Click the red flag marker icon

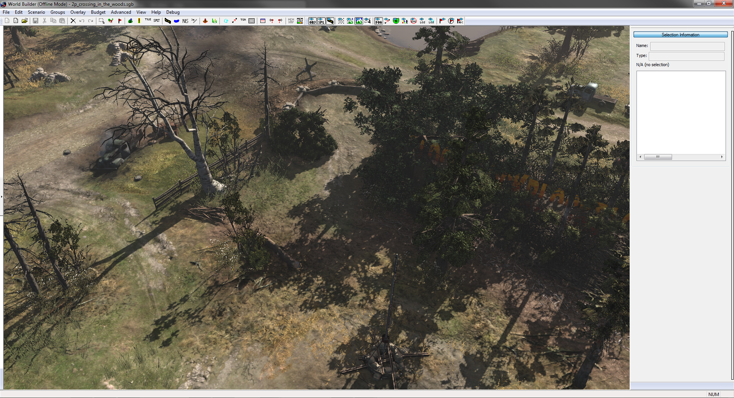pos(120,21)
